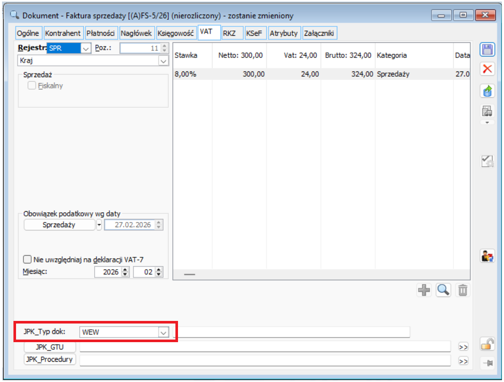This screenshot has height=382, width=504.
Task: Click the JPK_Procedury button
Action: coord(50,359)
